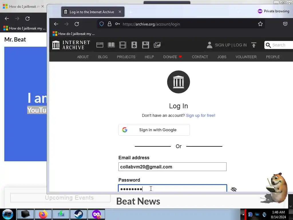Click Sign in with Google button
Image resolution: width=293 pixels, height=220 pixels.
tap(154, 130)
